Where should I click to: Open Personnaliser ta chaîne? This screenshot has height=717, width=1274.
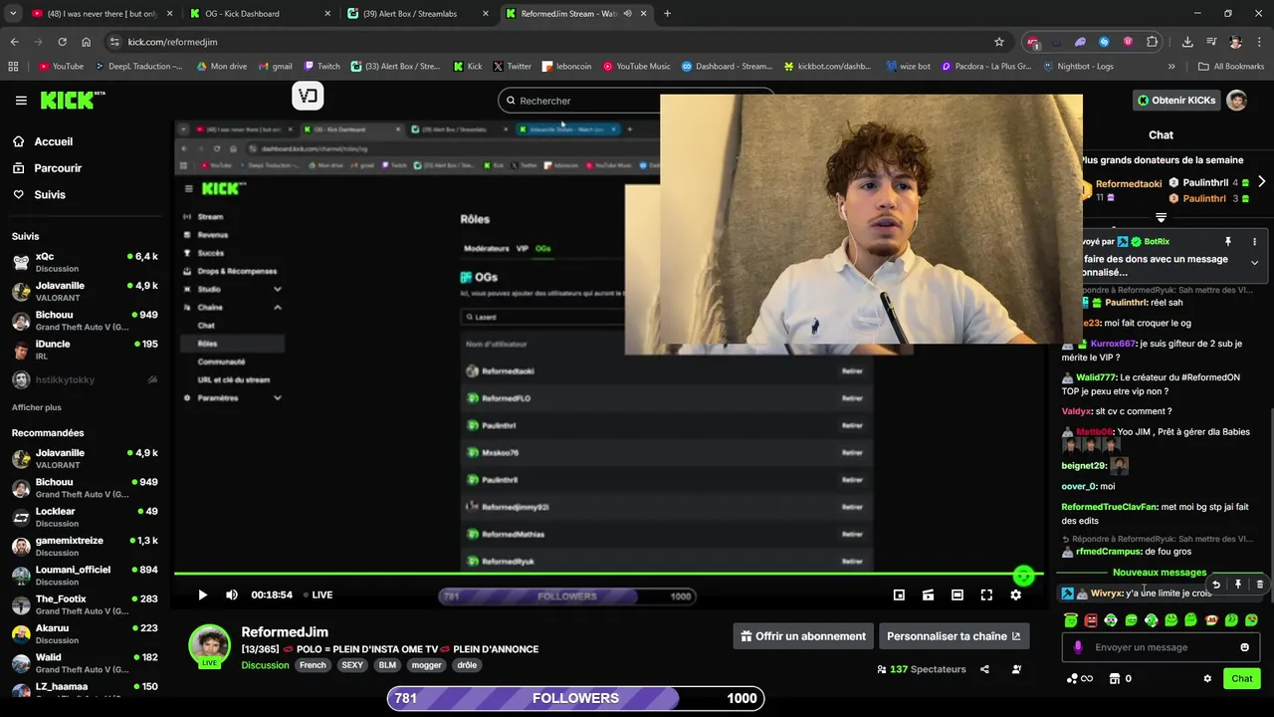[x=954, y=636]
